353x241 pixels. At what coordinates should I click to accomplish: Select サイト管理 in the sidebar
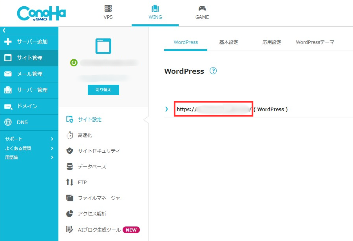pos(30,58)
